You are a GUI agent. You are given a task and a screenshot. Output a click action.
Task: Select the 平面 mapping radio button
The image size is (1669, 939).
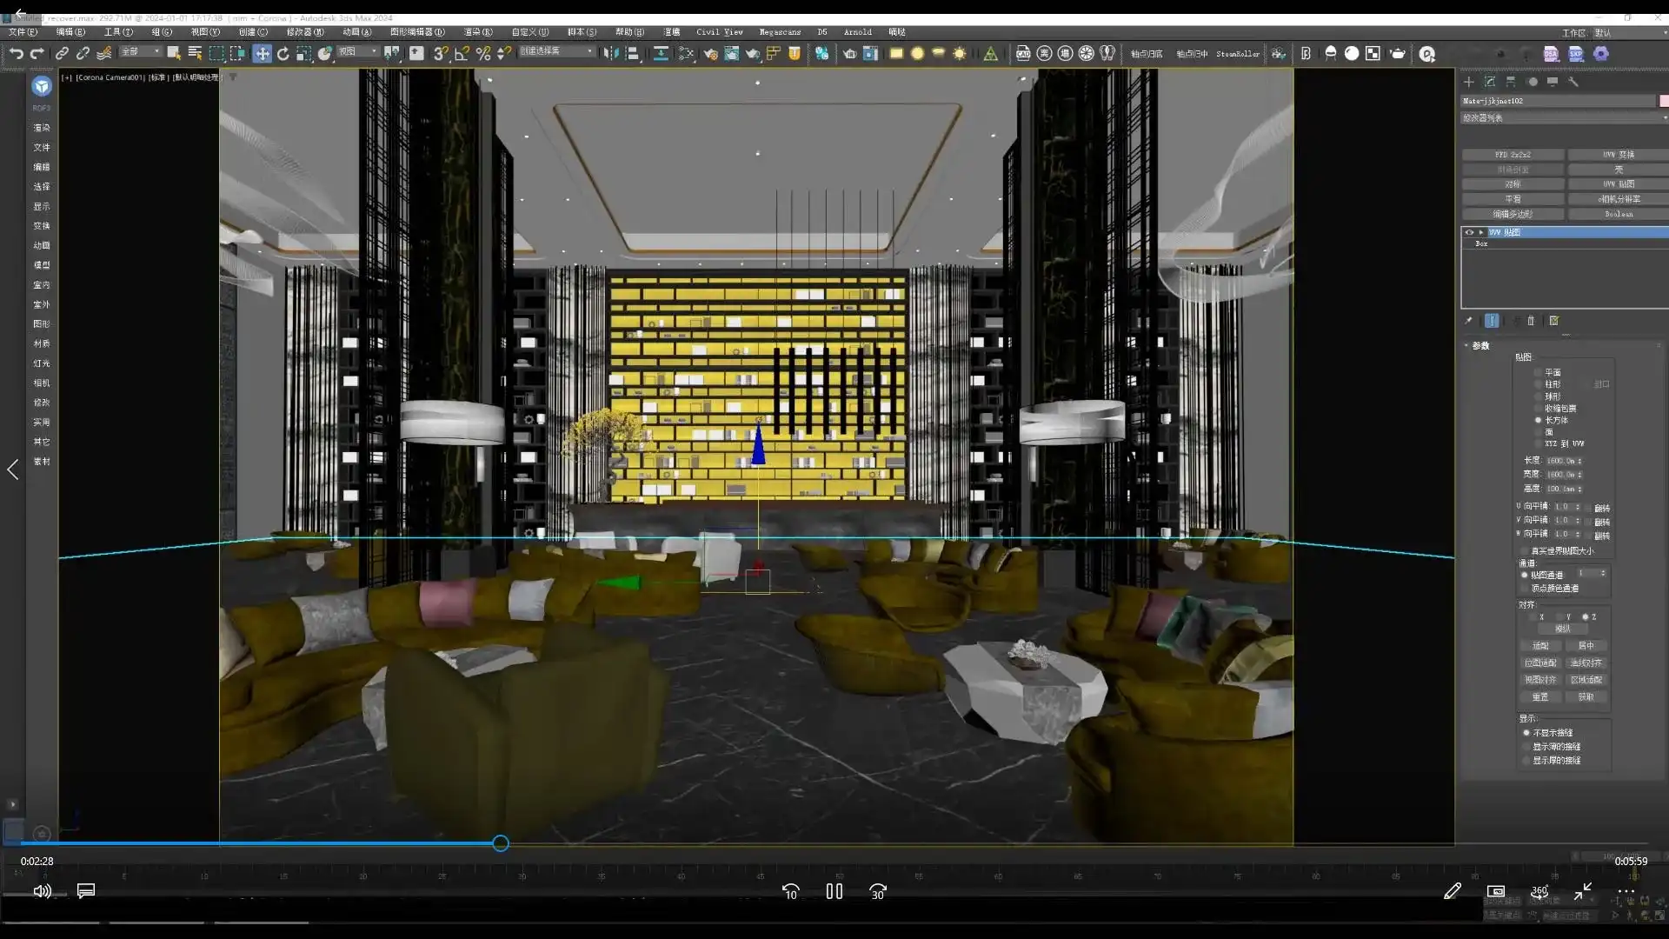click(1538, 372)
